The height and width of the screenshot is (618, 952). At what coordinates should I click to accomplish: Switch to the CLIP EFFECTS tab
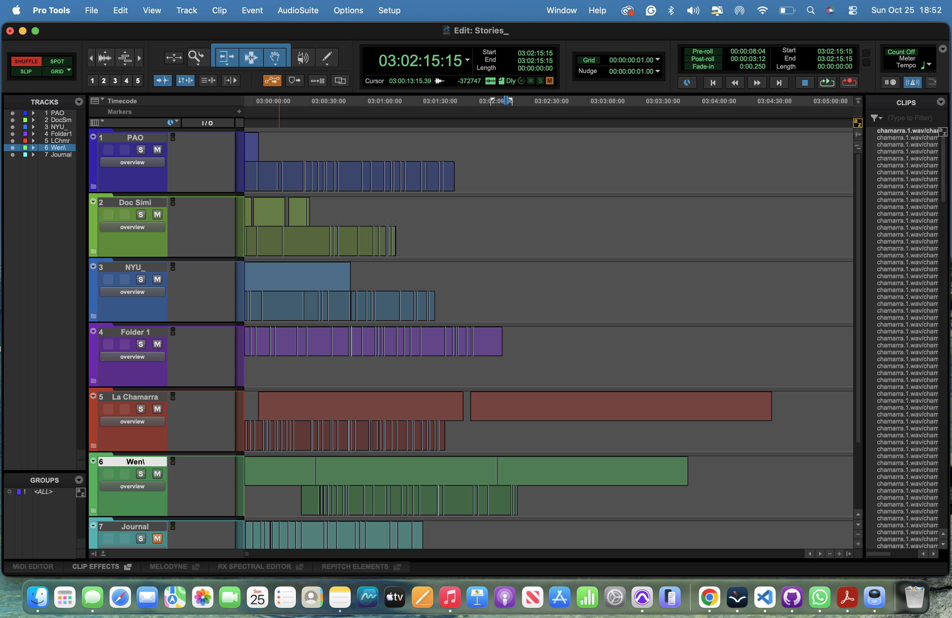click(102, 566)
